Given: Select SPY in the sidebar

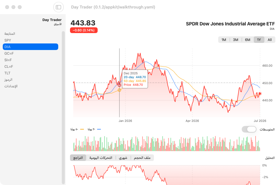Looking at the screenshot, I should (30, 40).
